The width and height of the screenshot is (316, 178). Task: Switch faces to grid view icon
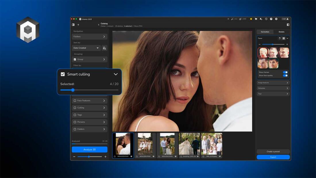(284, 38)
